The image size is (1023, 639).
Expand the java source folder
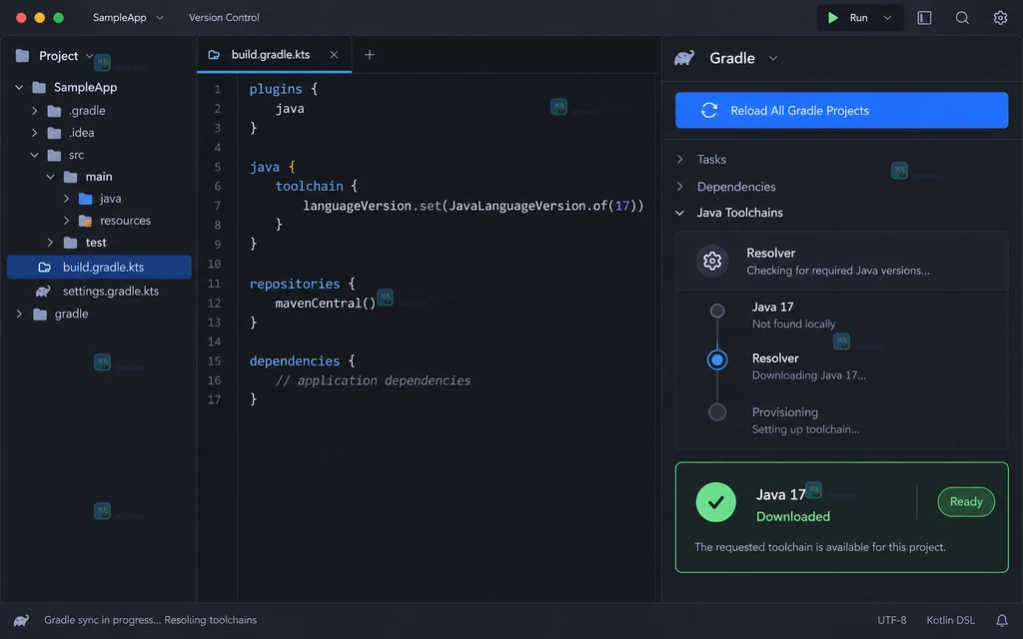[66, 199]
